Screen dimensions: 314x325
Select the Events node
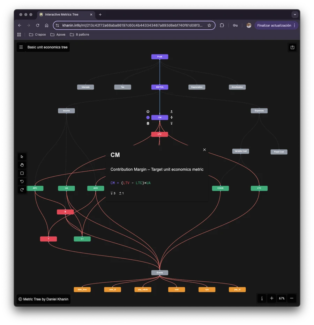pyautogui.click(x=160, y=273)
